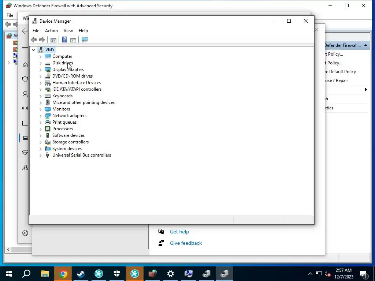Screen dimensions: 375x281
Task: Open Device Manager Action menu
Action: tap(51, 31)
